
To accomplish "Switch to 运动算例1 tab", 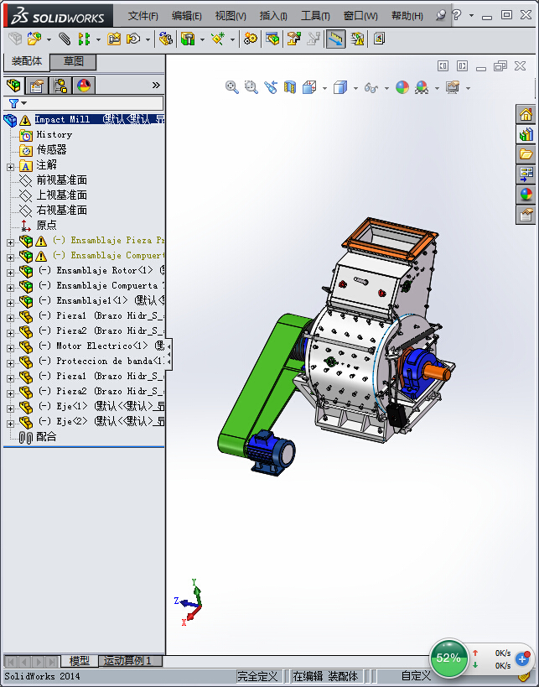I will pos(131,660).
